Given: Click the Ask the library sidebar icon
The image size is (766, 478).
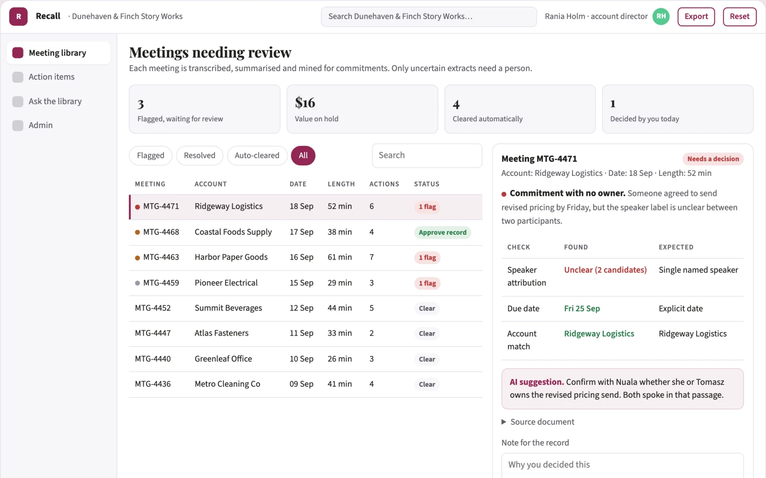Looking at the screenshot, I should 18,101.
